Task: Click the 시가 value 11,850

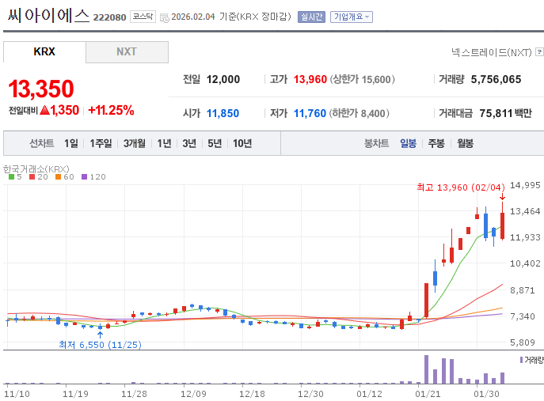Action: pos(223,113)
